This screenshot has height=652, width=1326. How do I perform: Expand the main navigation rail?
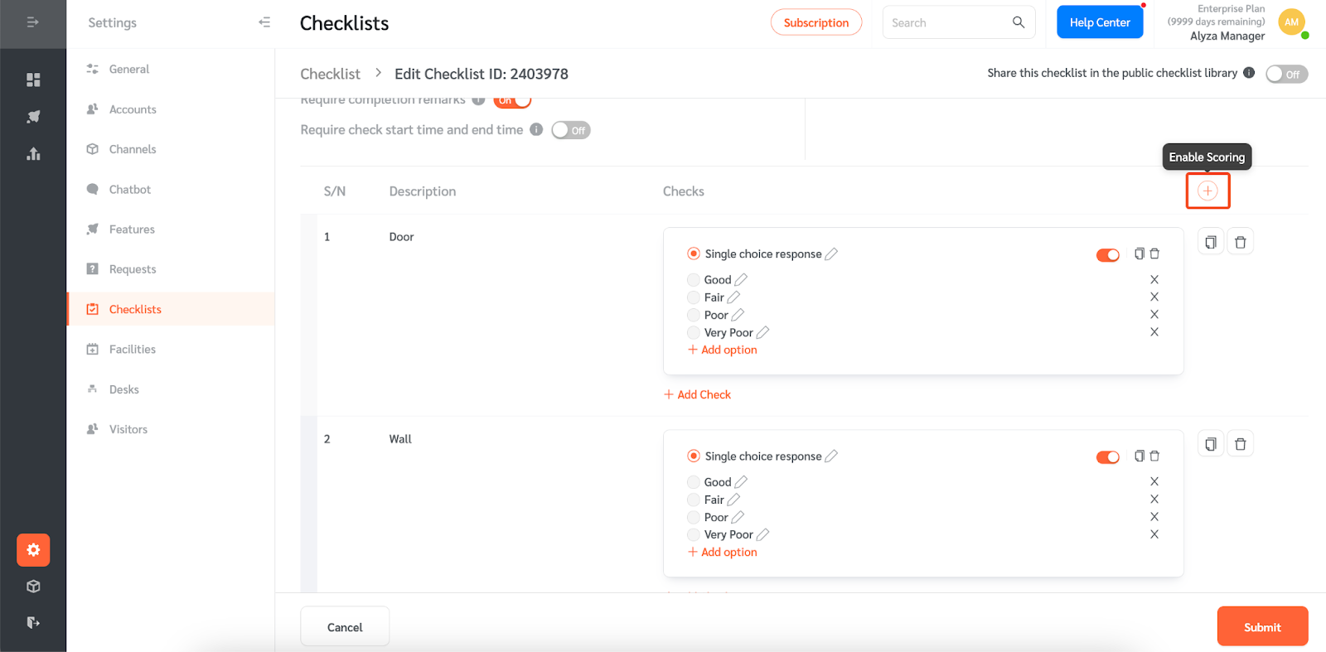33,22
